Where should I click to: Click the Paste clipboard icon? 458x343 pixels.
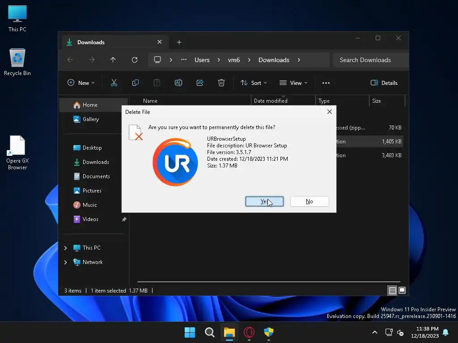click(157, 83)
